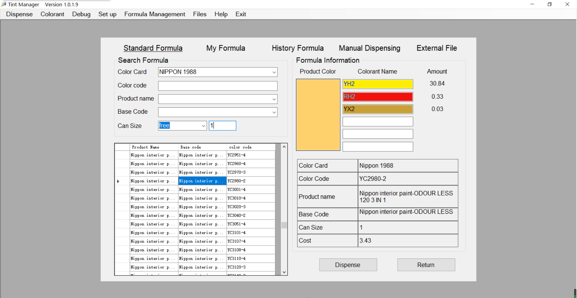Open the Debug menu
Viewport: 577px width, 298px height.
81,14
